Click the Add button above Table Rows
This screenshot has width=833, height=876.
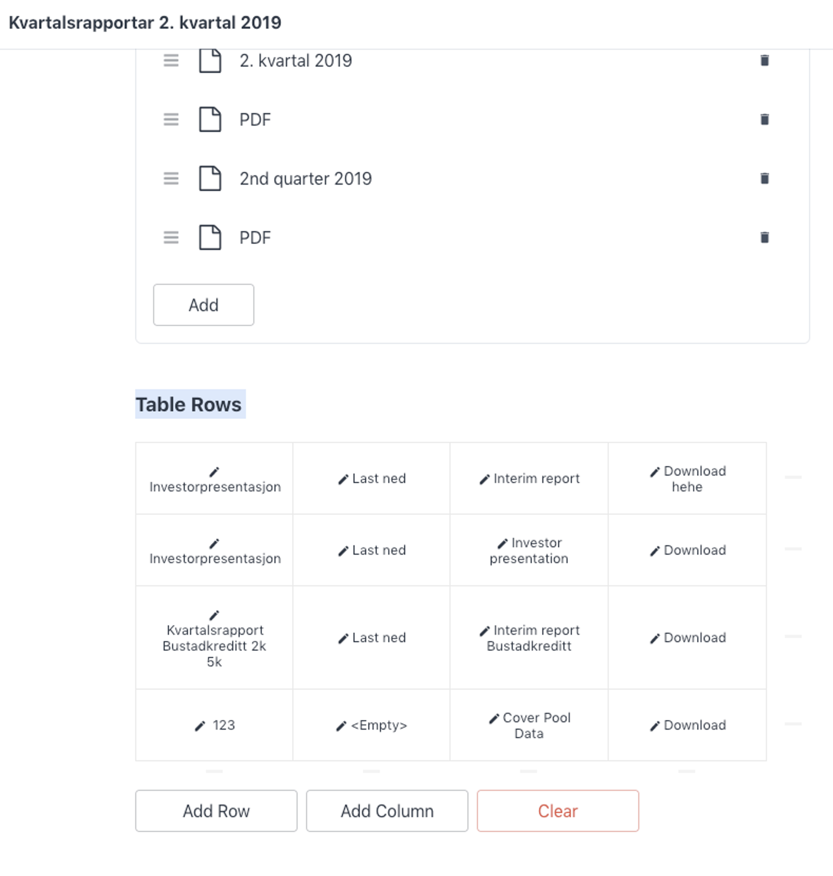click(203, 304)
